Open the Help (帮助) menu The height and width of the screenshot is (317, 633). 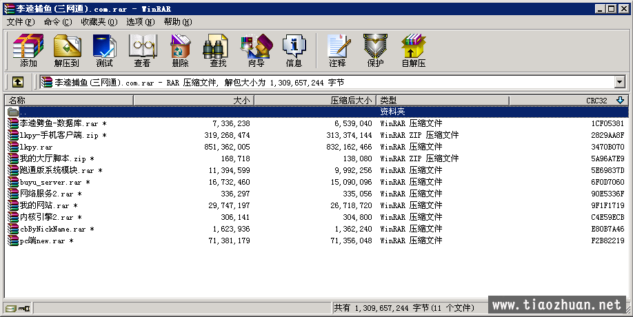click(x=178, y=22)
